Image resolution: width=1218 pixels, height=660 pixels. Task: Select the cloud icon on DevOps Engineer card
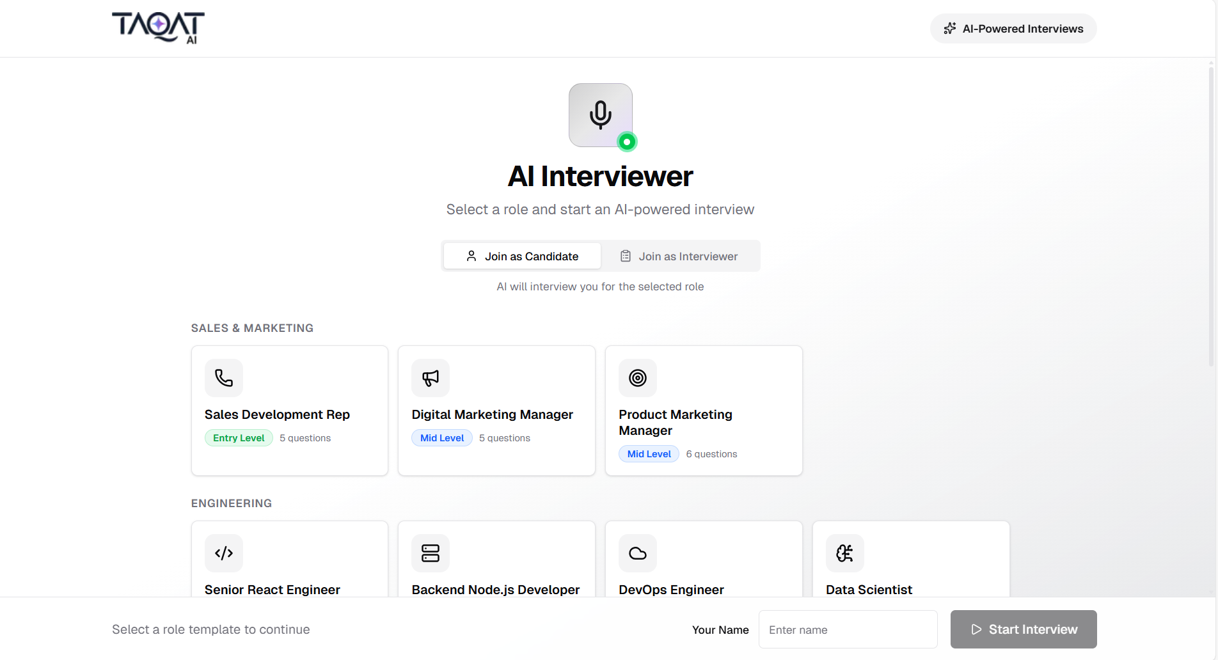pyautogui.click(x=637, y=553)
